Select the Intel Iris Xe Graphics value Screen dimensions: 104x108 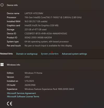pos(42,25)
